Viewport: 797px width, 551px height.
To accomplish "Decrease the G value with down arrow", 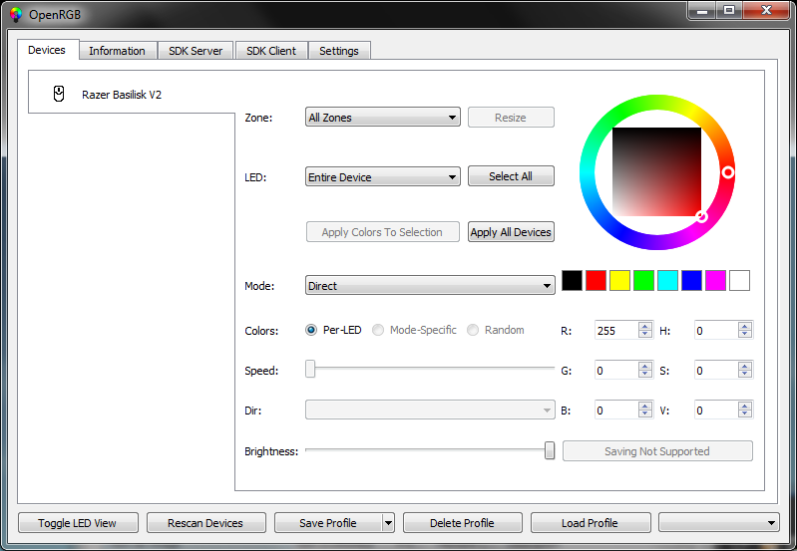I will [645, 375].
